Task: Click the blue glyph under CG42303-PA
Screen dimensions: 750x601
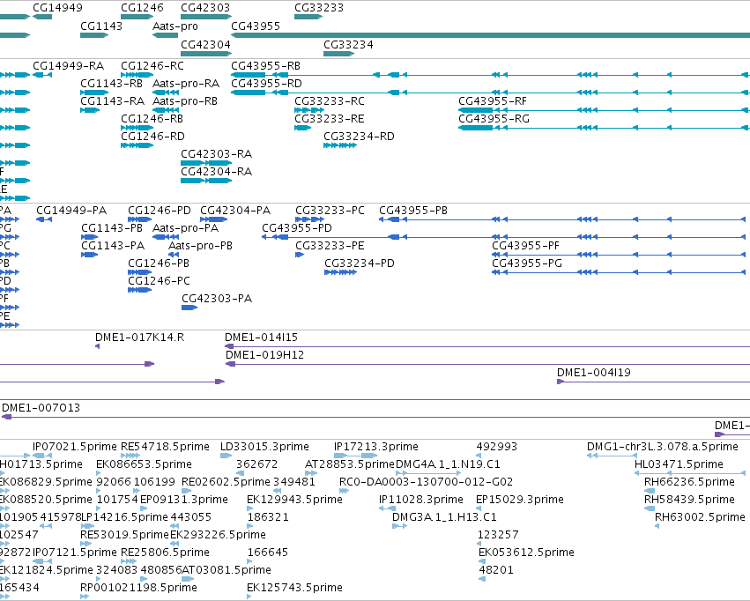Action: (x=189, y=308)
